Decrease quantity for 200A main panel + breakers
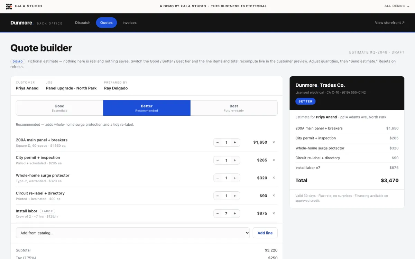This screenshot has height=259, width=415. coord(218,142)
